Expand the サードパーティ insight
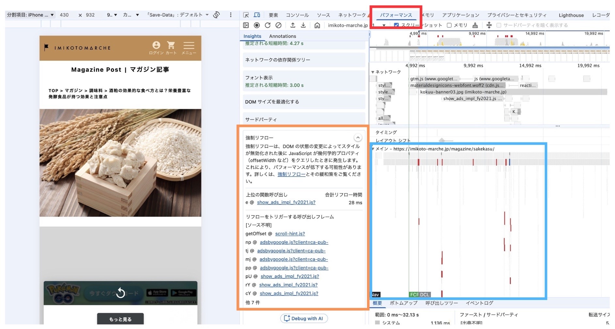 coord(304,119)
